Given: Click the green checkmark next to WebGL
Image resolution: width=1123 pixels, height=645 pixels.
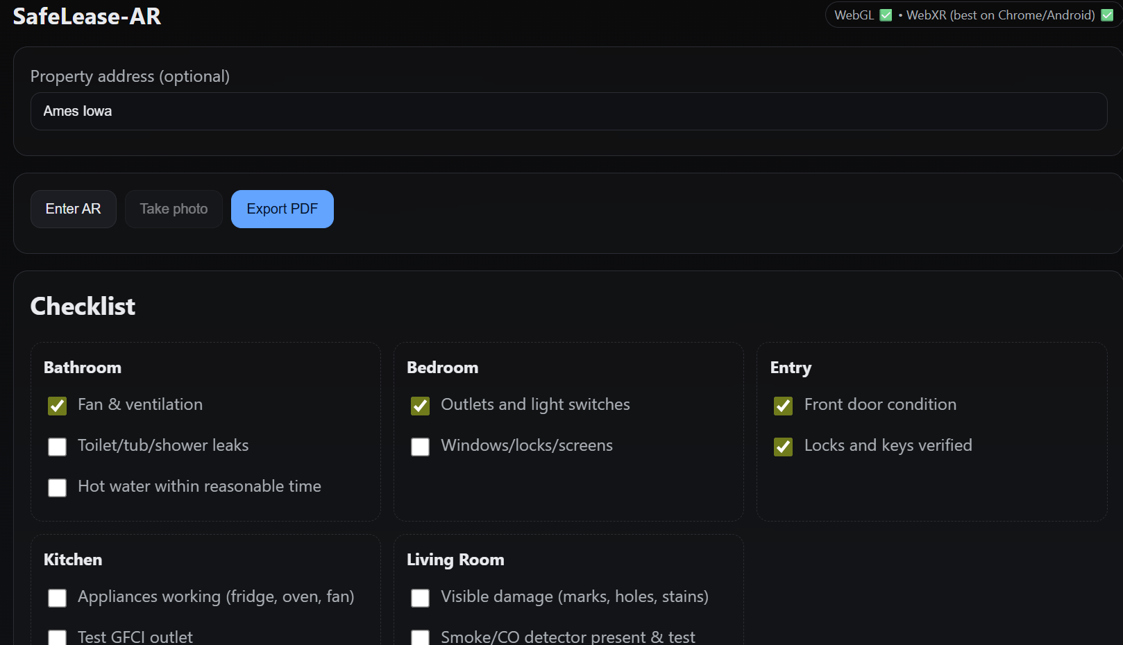Looking at the screenshot, I should [886, 15].
